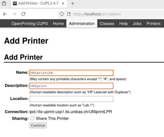Click the browser back arrow
Image resolution: width=164 pixels, height=137 pixels.
click(x=5, y=14)
